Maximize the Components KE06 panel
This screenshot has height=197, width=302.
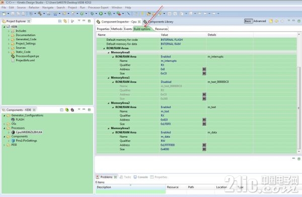tap(89, 110)
